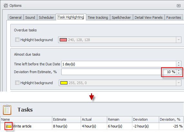The image size is (184, 132).
Task: Increase the Deviation from Estimate percentage
Action: pyautogui.click(x=179, y=71)
